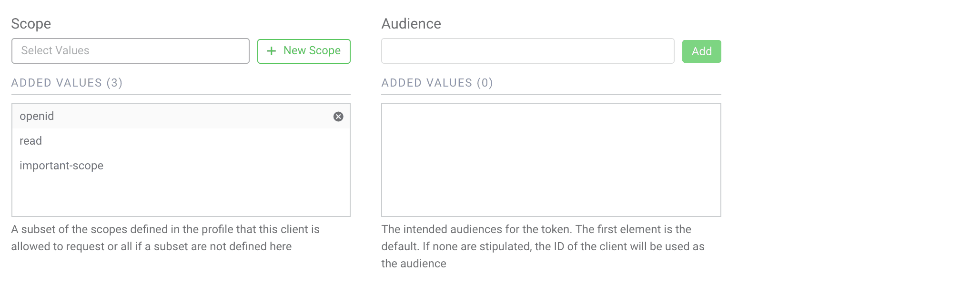
Task: Click 'allowed to request or all' help line
Action: point(151,246)
